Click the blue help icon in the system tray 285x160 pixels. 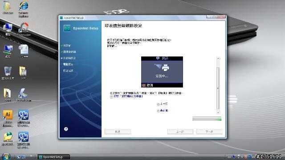point(234,156)
